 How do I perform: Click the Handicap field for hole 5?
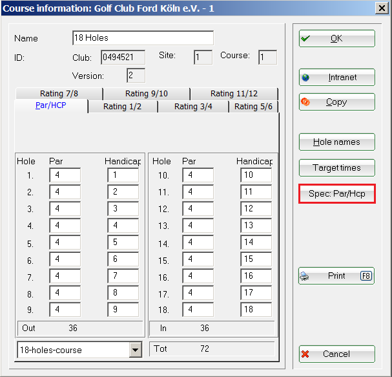123,242
